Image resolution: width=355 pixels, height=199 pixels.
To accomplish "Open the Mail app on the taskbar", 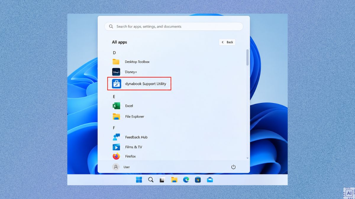I will click(x=210, y=180).
